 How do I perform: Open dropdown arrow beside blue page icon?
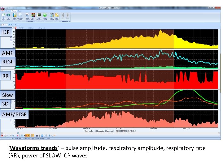24,136
